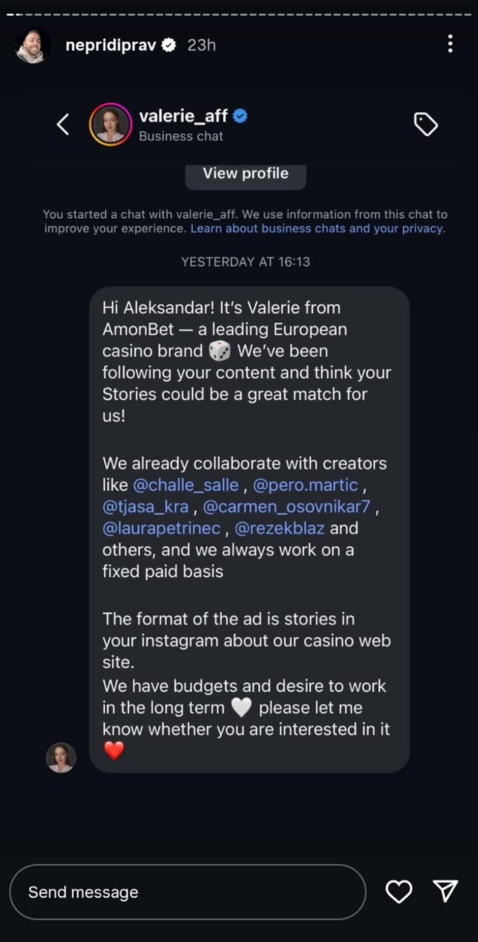Like the story with the heart icon
The width and height of the screenshot is (478, 942).
[399, 892]
